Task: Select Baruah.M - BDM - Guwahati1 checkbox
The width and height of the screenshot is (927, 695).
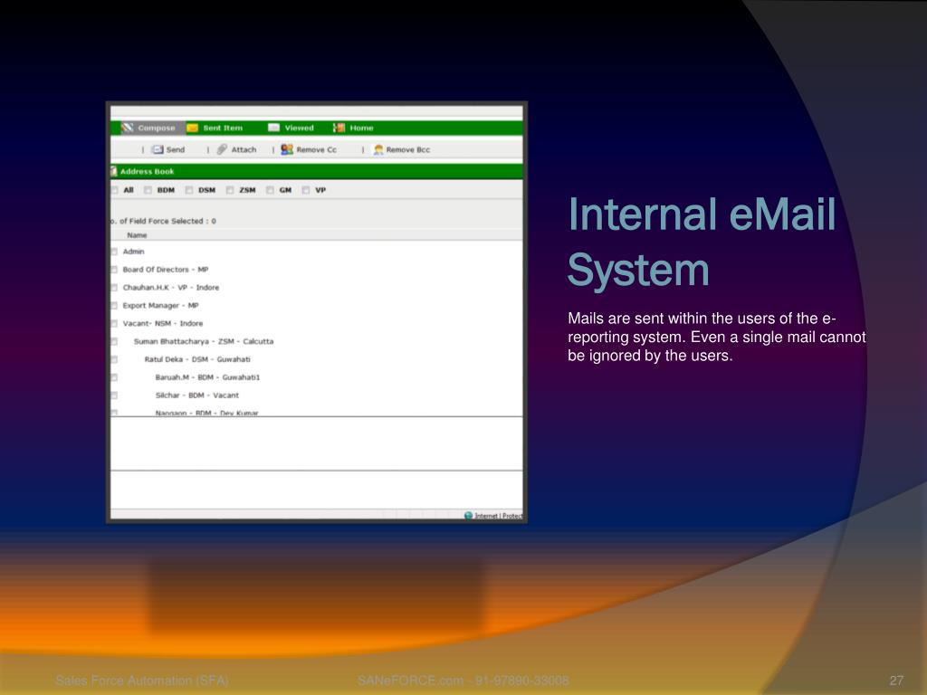Action: click(x=114, y=377)
